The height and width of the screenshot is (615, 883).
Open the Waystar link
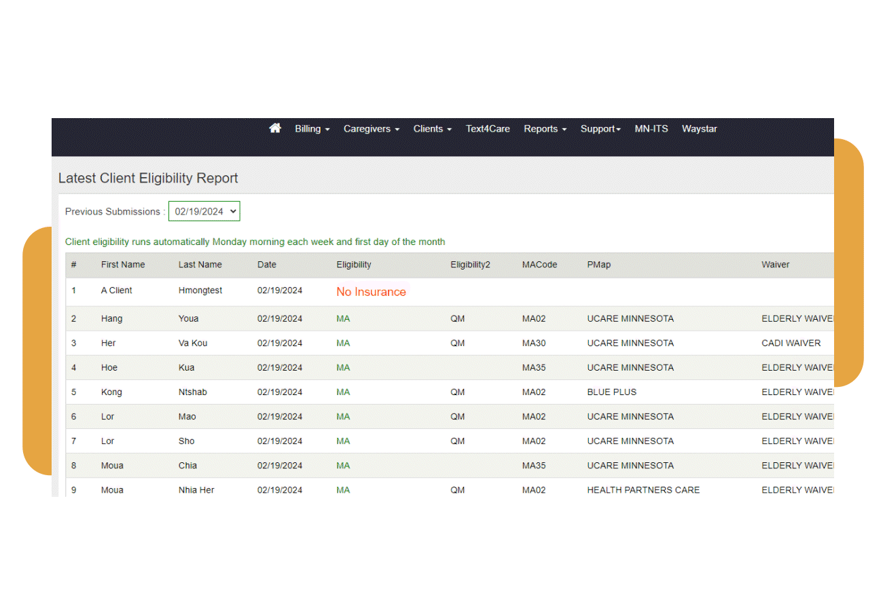pos(699,129)
